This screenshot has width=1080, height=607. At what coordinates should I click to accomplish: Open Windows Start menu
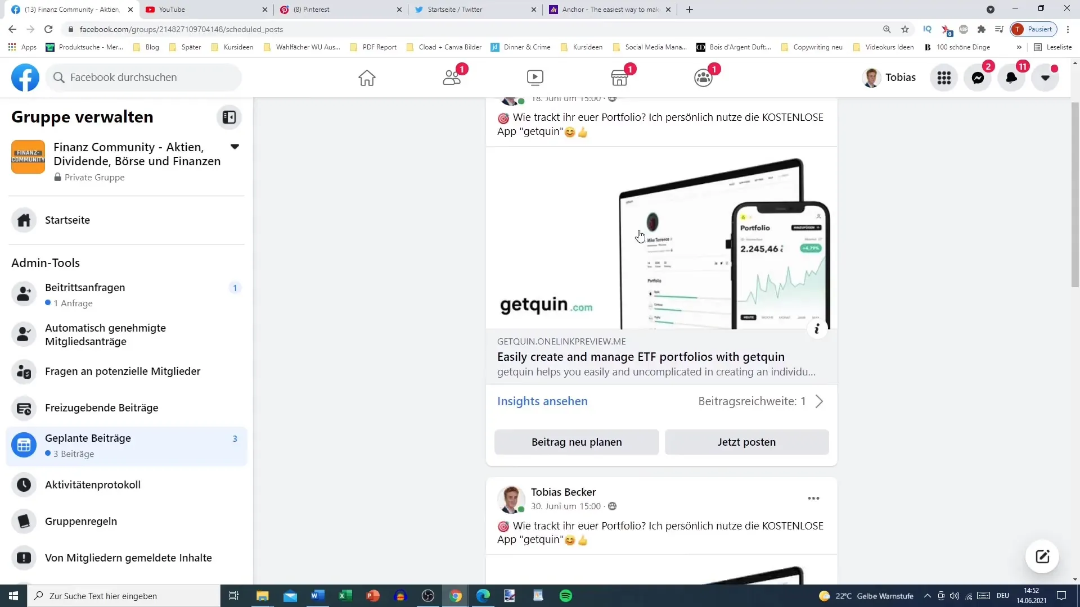(x=13, y=596)
